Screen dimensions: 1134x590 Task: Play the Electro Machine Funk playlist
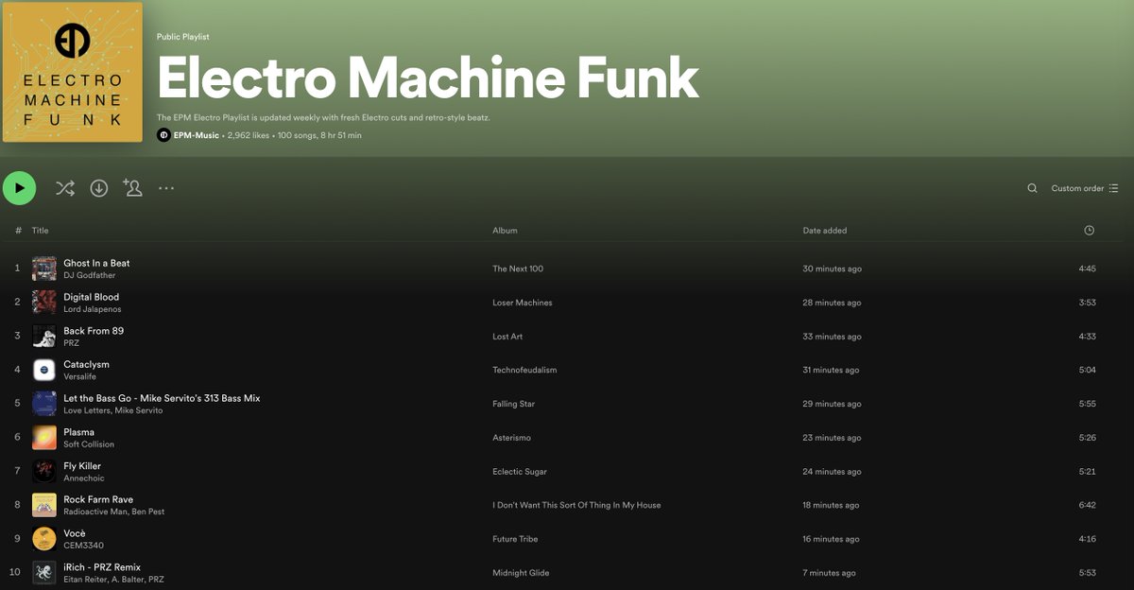(x=19, y=188)
